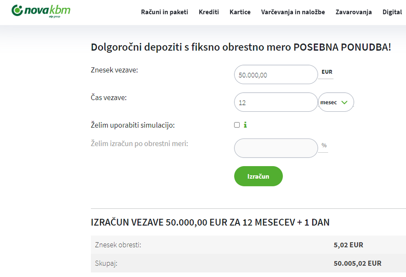Viewport: 406px width, 277px height.
Task: Open the Varčevanja in naložbe menu
Action: pyautogui.click(x=293, y=12)
